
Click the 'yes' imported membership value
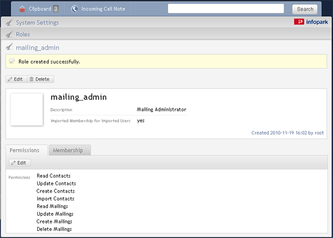141,120
